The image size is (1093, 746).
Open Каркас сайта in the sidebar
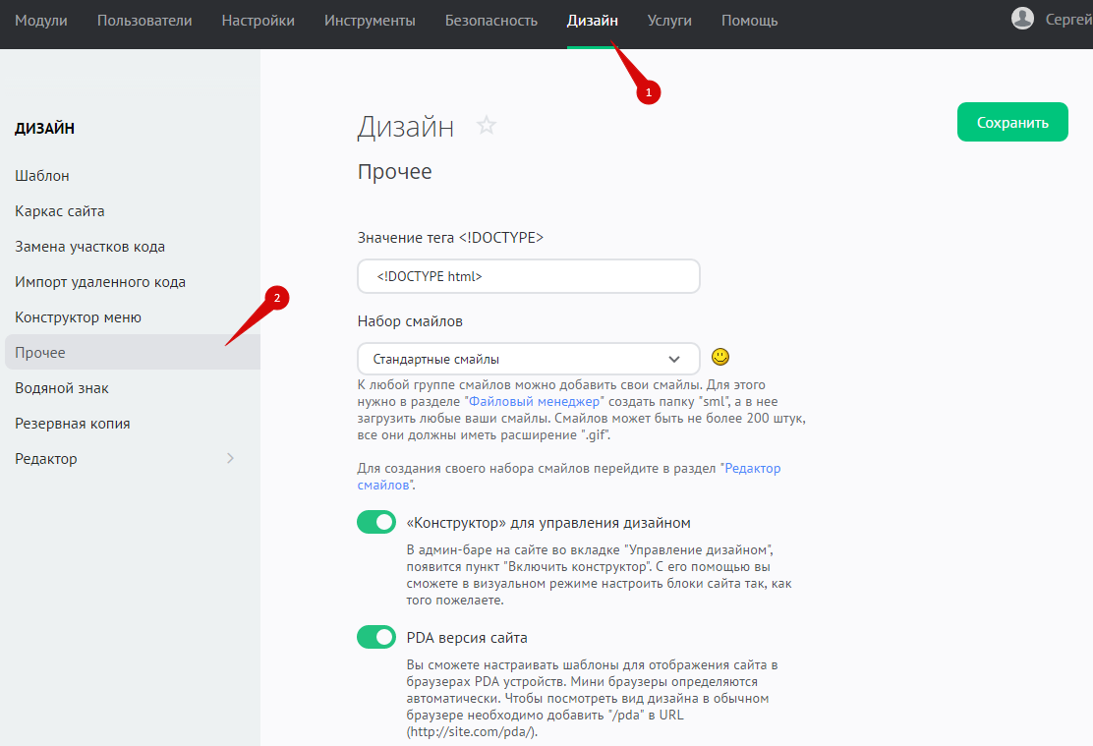(60, 211)
